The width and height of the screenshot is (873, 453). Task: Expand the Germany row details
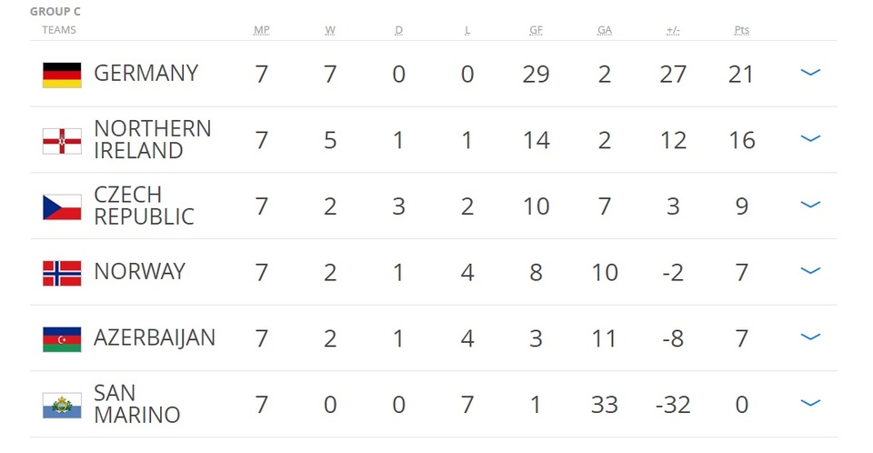tap(809, 73)
